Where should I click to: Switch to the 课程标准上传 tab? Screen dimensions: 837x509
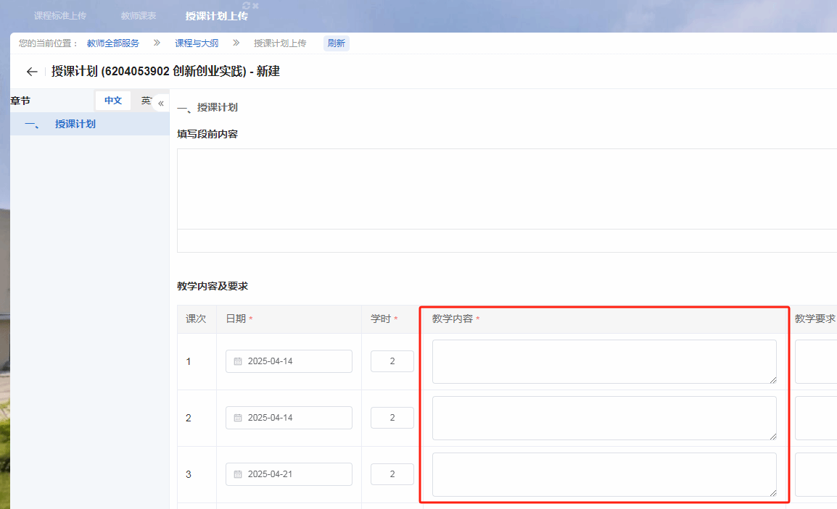pos(60,16)
